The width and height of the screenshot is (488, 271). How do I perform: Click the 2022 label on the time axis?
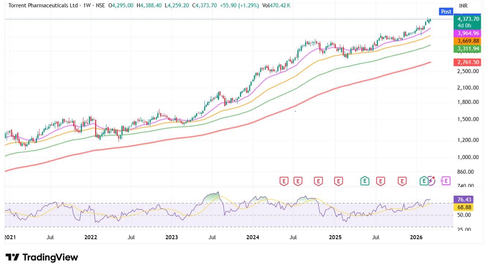click(x=90, y=237)
